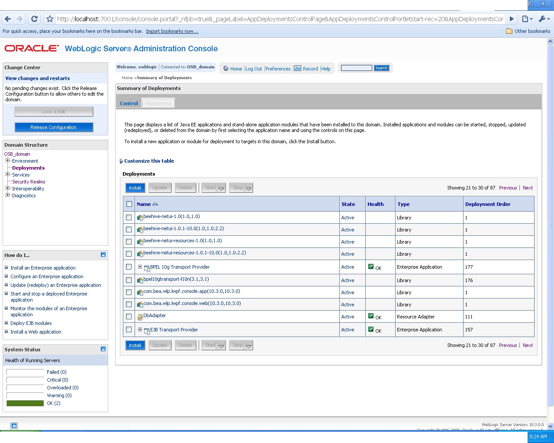Reload the page with refresh icon
Image resolution: width=554 pixels, height=443 pixels.
(35, 19)
